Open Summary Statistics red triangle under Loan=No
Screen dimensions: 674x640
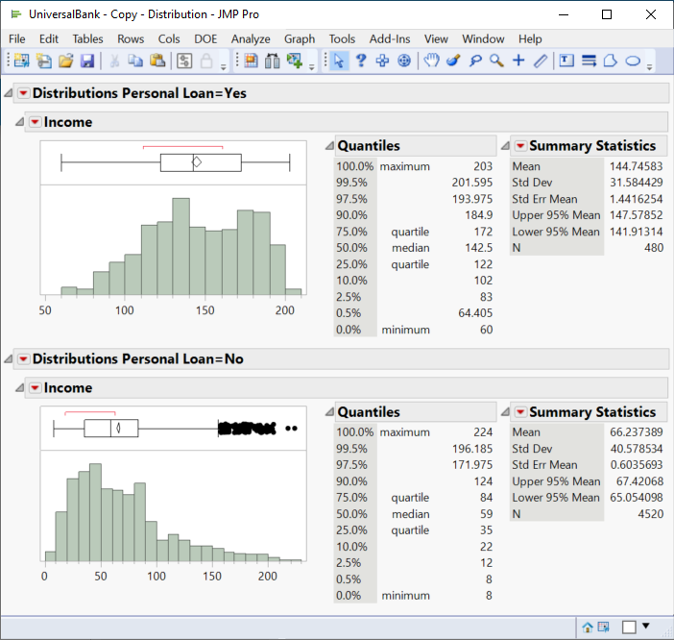(520, 412)
